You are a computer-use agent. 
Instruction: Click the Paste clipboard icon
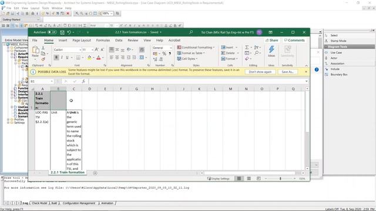35,50
